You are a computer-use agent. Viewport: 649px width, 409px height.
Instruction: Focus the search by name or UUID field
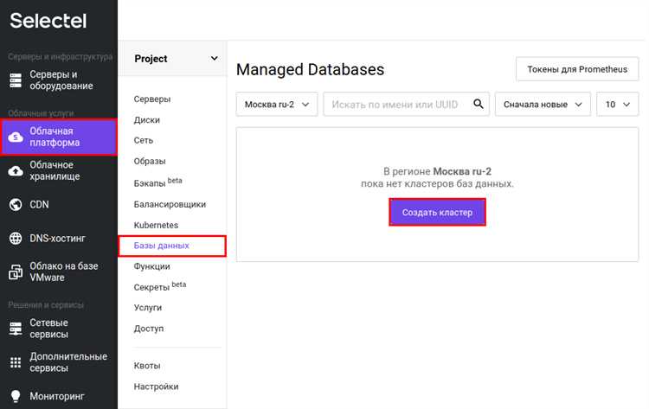pyautogui.click(x=398, y=104)
